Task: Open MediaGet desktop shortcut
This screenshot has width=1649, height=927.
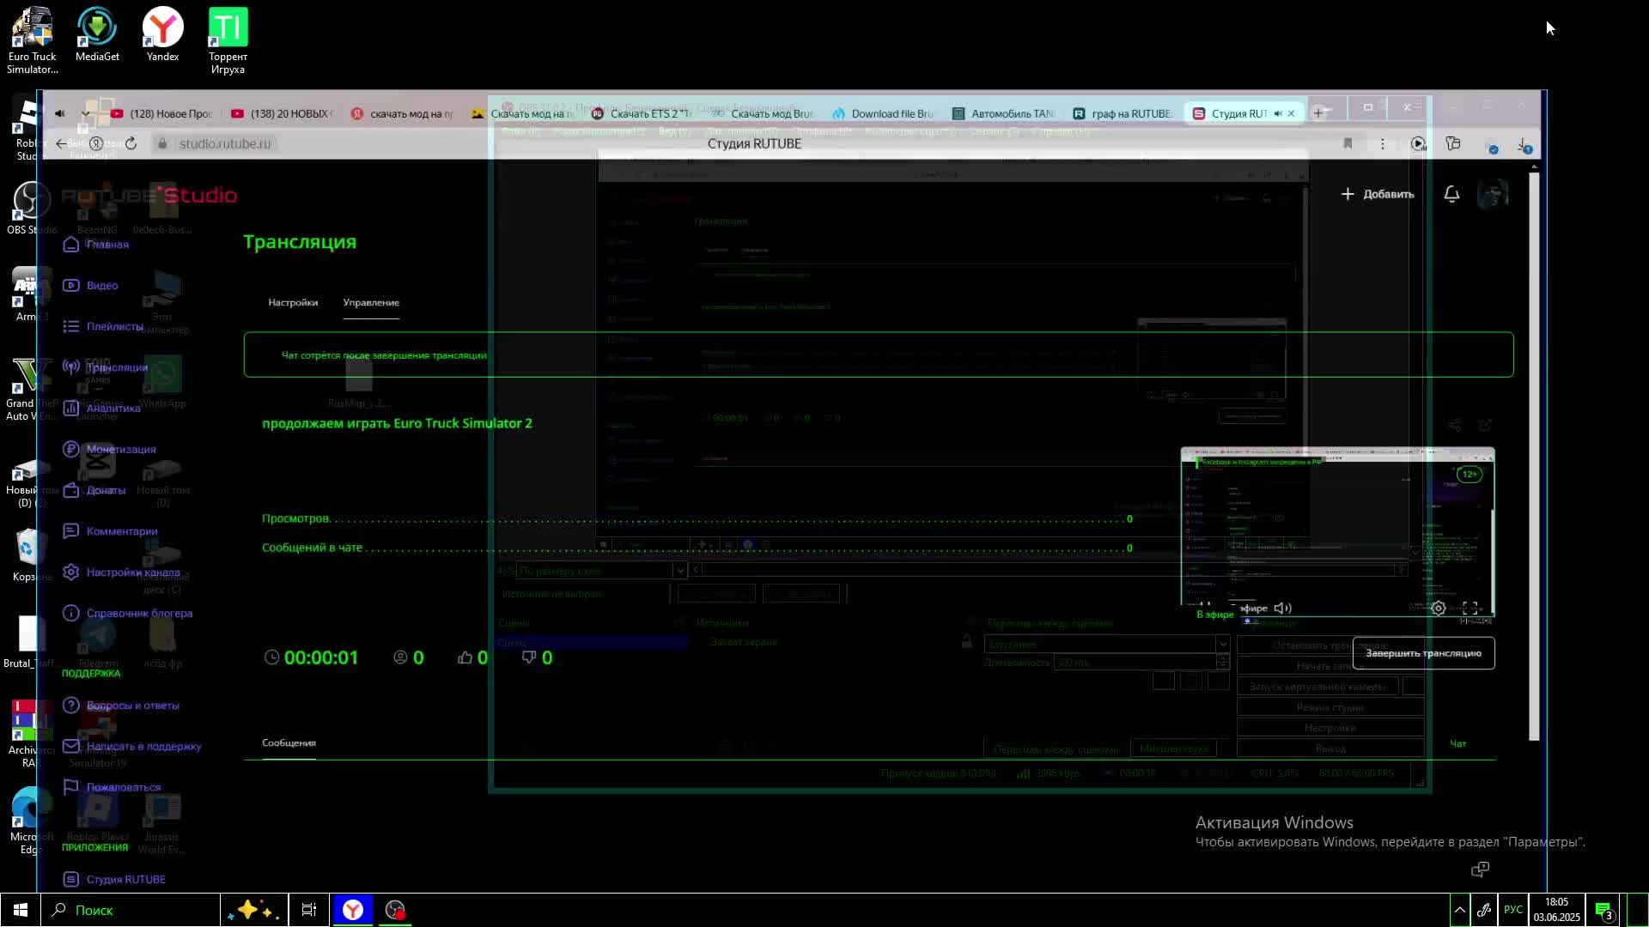Action: [x=97, y=34]
